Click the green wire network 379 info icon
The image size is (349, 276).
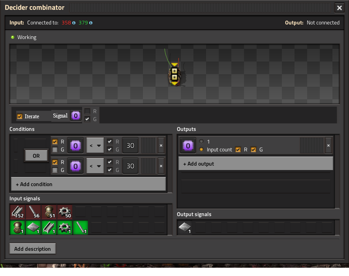click(x=91, y=23)
